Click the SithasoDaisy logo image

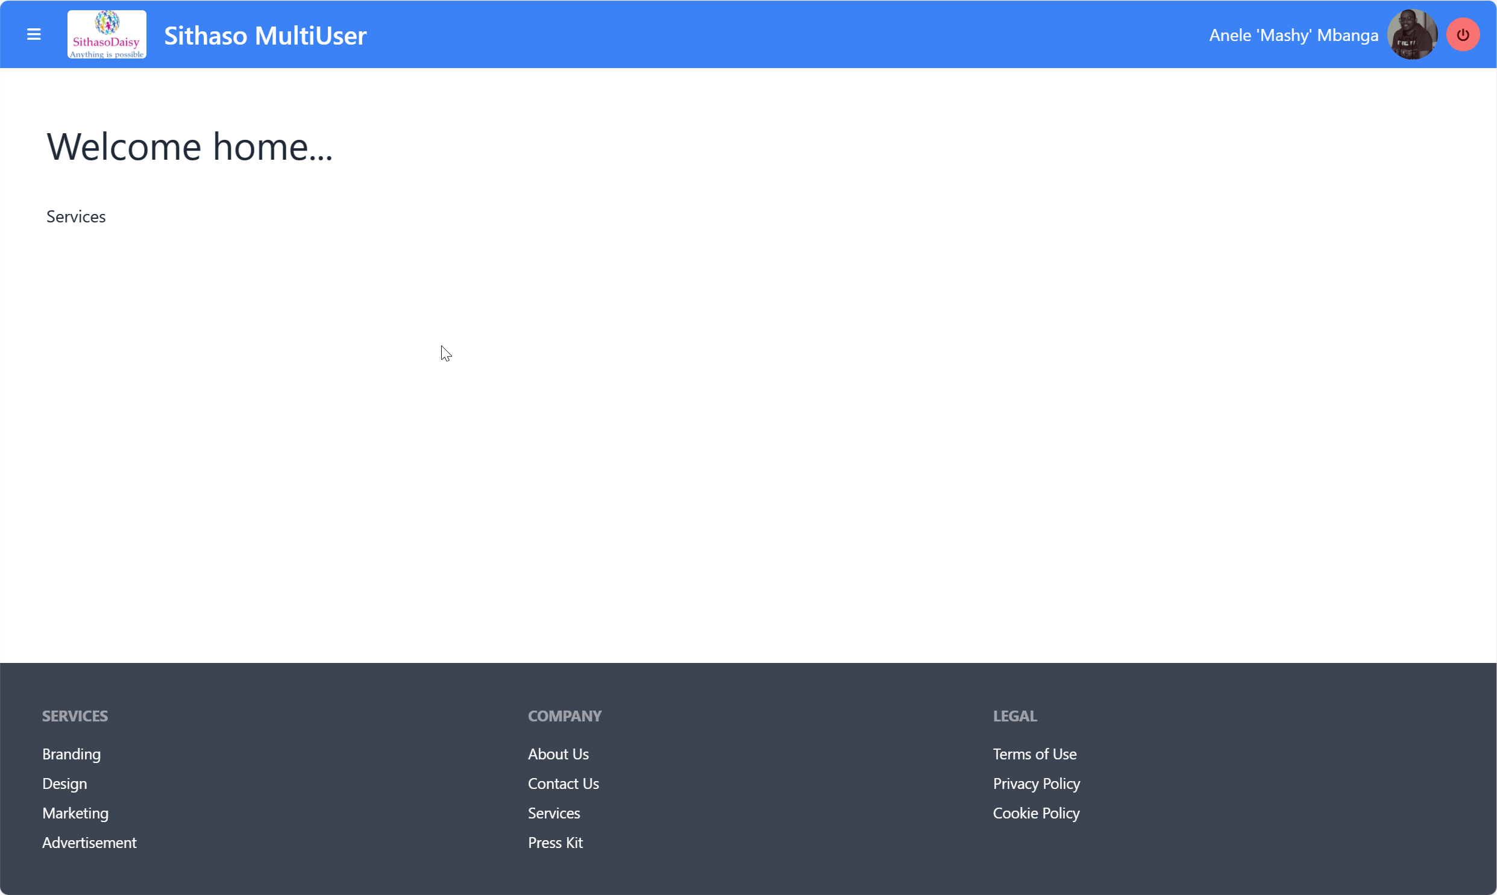click(x=107, y=34)
